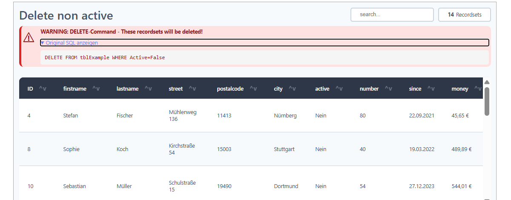Select the row for Stefan Fischer

click(251, 115)
